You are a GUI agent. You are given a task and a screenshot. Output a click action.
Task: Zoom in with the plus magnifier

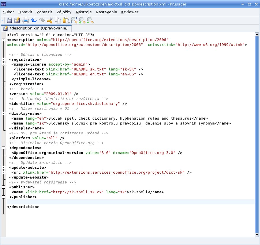[82, 20]
